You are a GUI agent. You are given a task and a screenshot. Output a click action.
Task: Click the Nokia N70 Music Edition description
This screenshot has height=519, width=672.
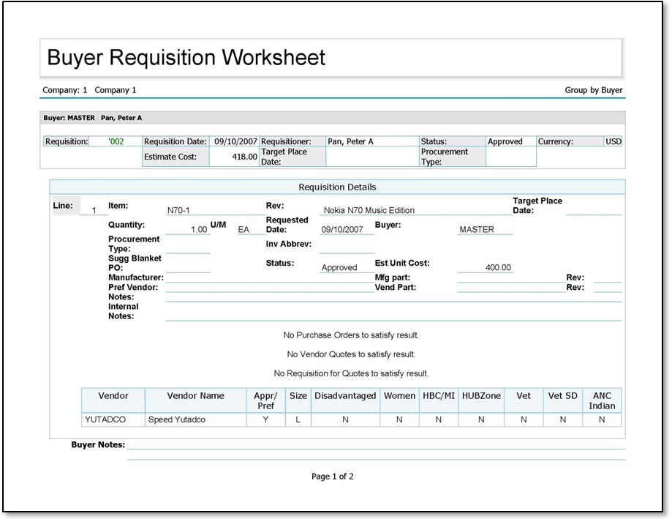[x=369, y=211]
